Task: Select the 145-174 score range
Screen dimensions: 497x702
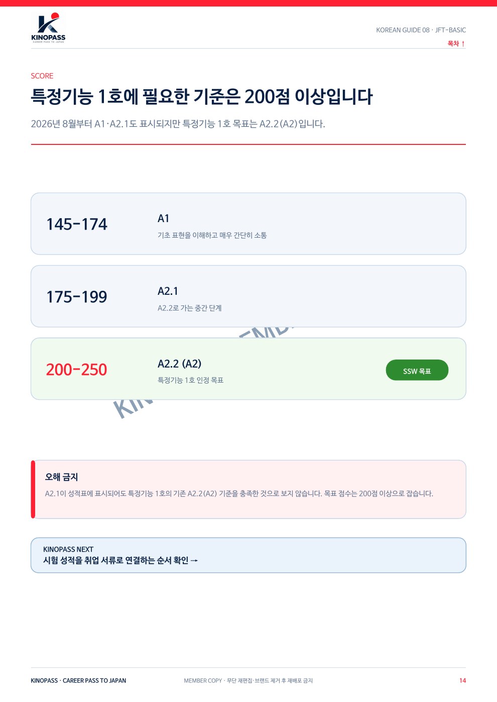Action: tap(77, 224)
